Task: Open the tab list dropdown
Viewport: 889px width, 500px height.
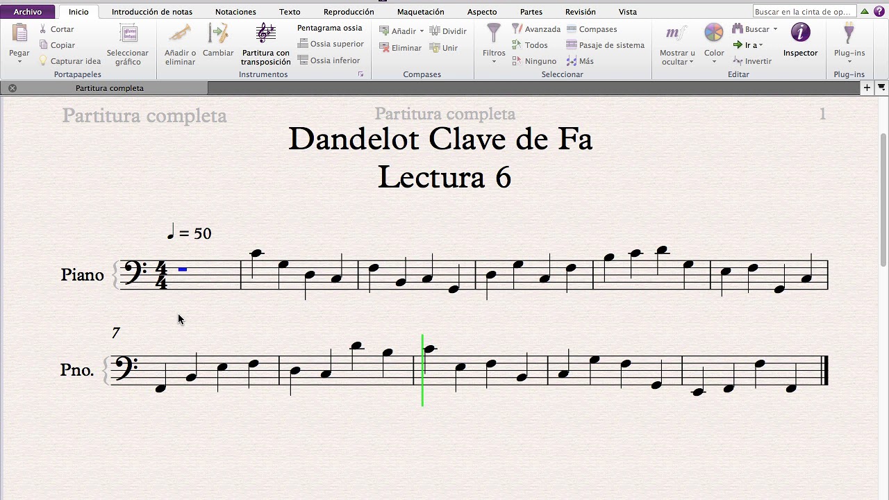Action: tap(881, 87)
